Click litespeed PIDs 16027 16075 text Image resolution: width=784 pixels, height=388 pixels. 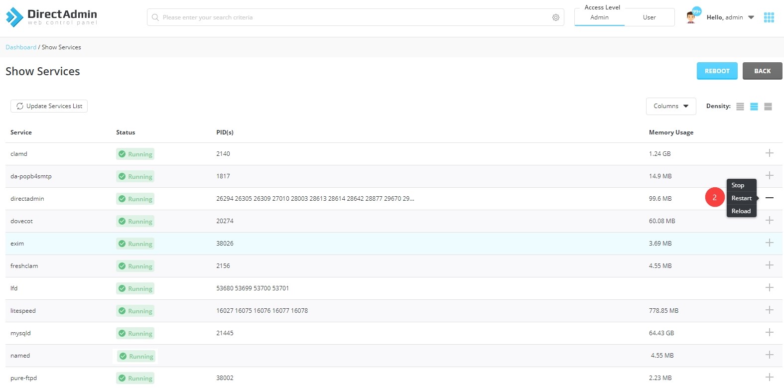pyautogui.click(x=262, y=311)
